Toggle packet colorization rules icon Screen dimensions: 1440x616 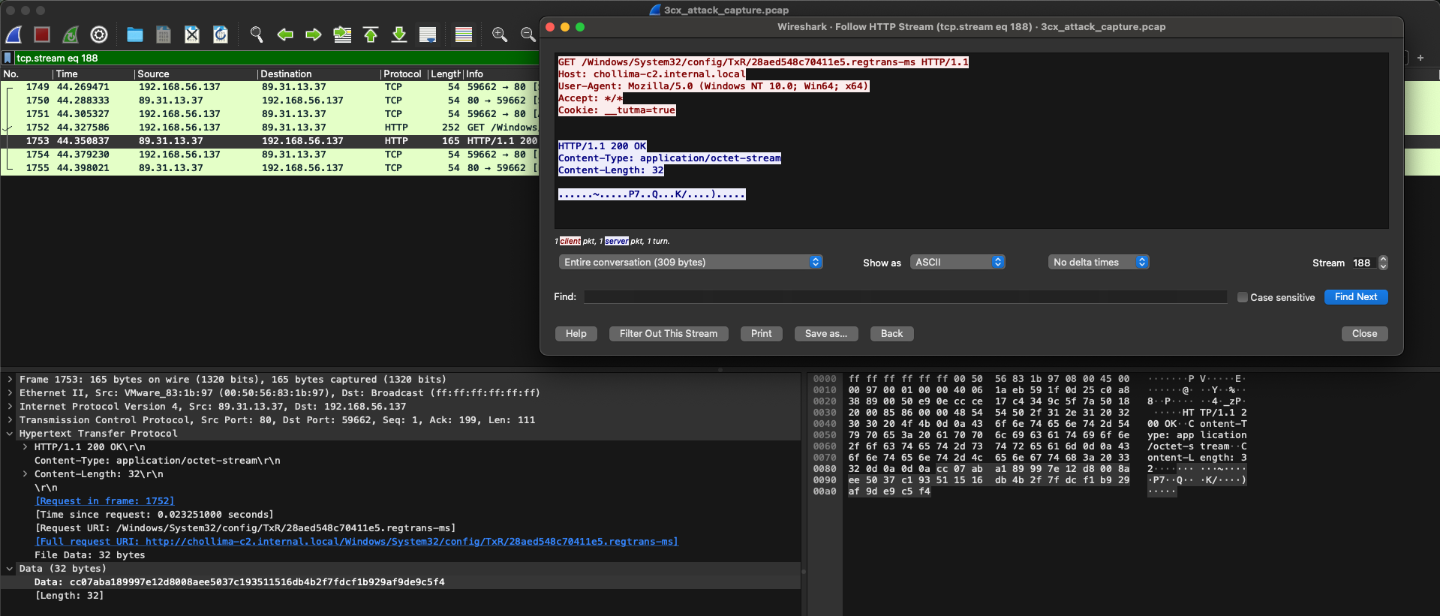(x=464, y=35)
